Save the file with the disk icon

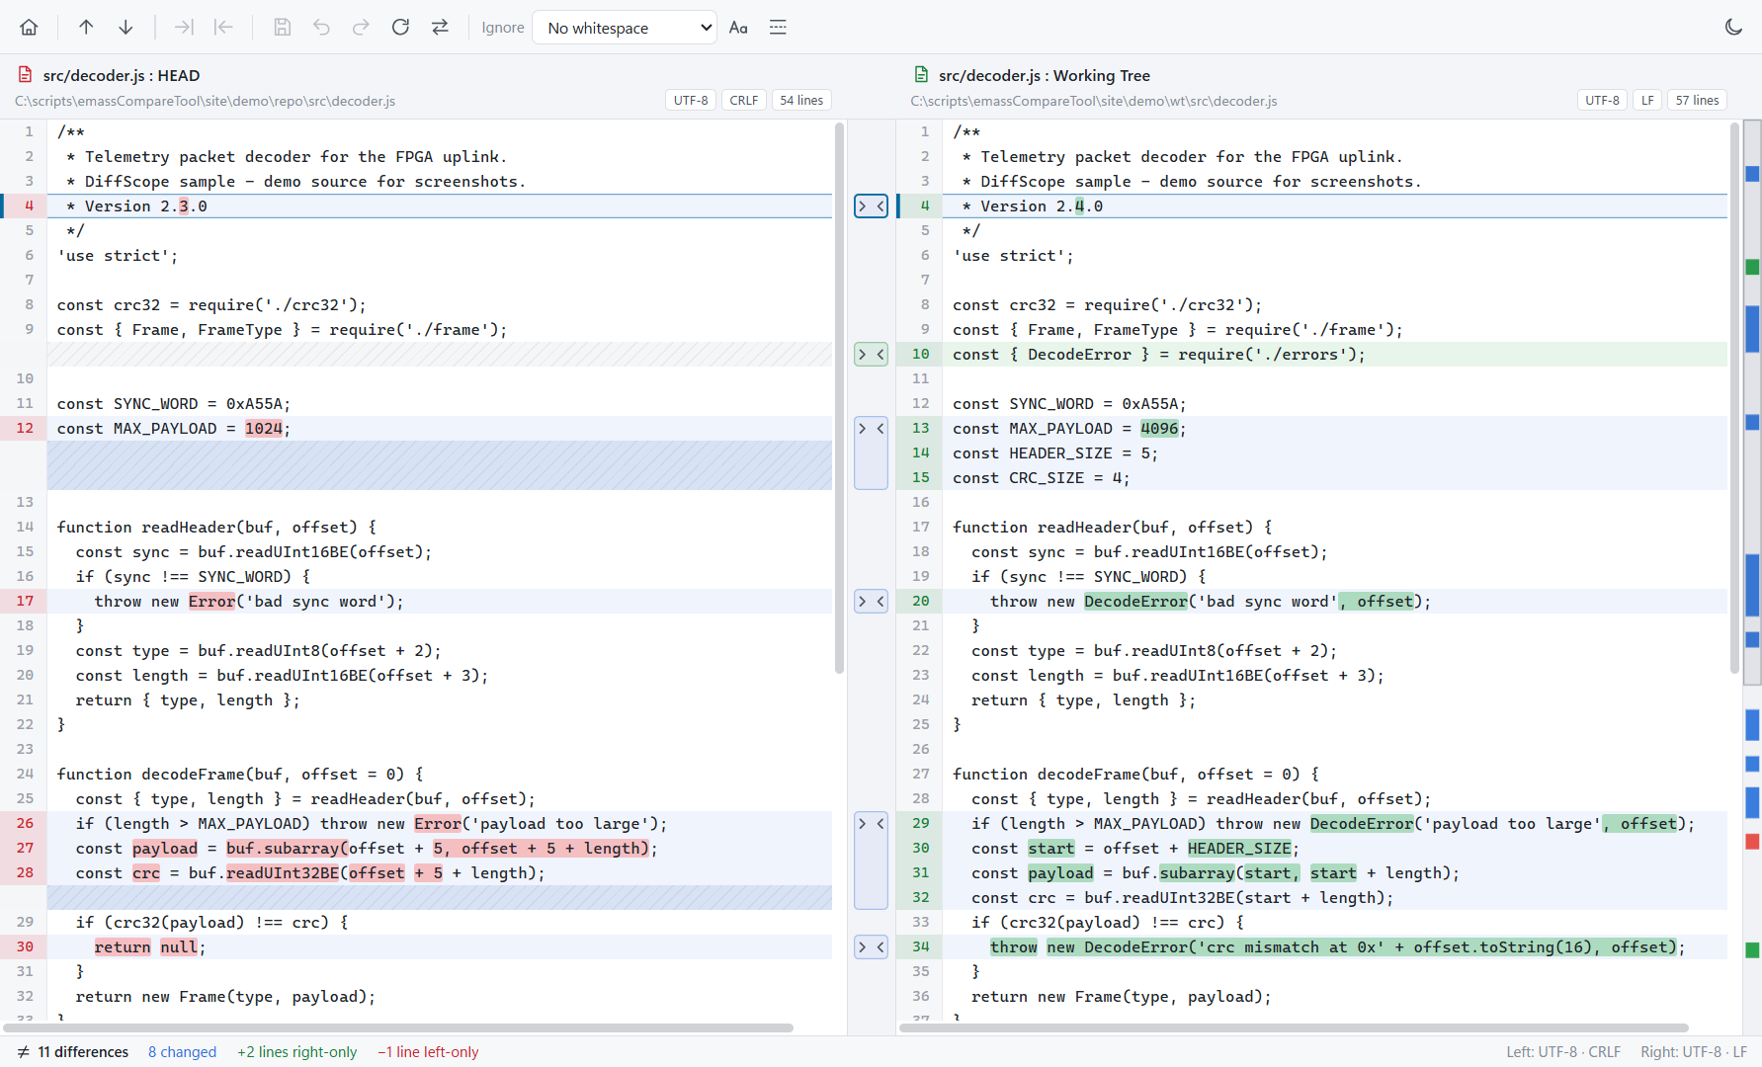pyautogui.click(x=283, y=28)
